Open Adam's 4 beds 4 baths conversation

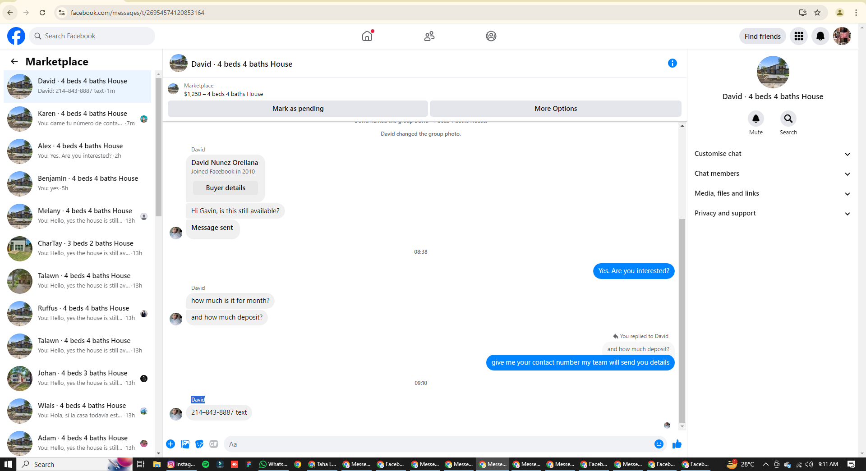click(x=78, y=443)
